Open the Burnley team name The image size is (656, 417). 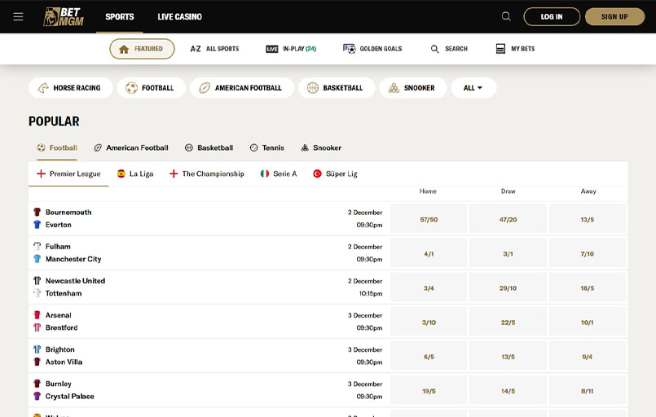tap(59, 384)
